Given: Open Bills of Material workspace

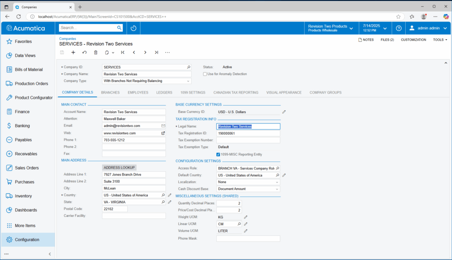Looking at the screenshot, I should [29, 69].
